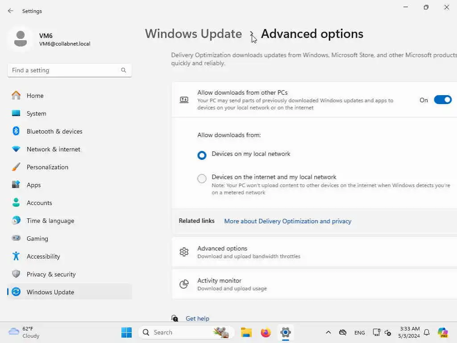Click the Allow downloads from other PCs icon
The width and height of the screenshot is (457, 343).
[184, 100]
